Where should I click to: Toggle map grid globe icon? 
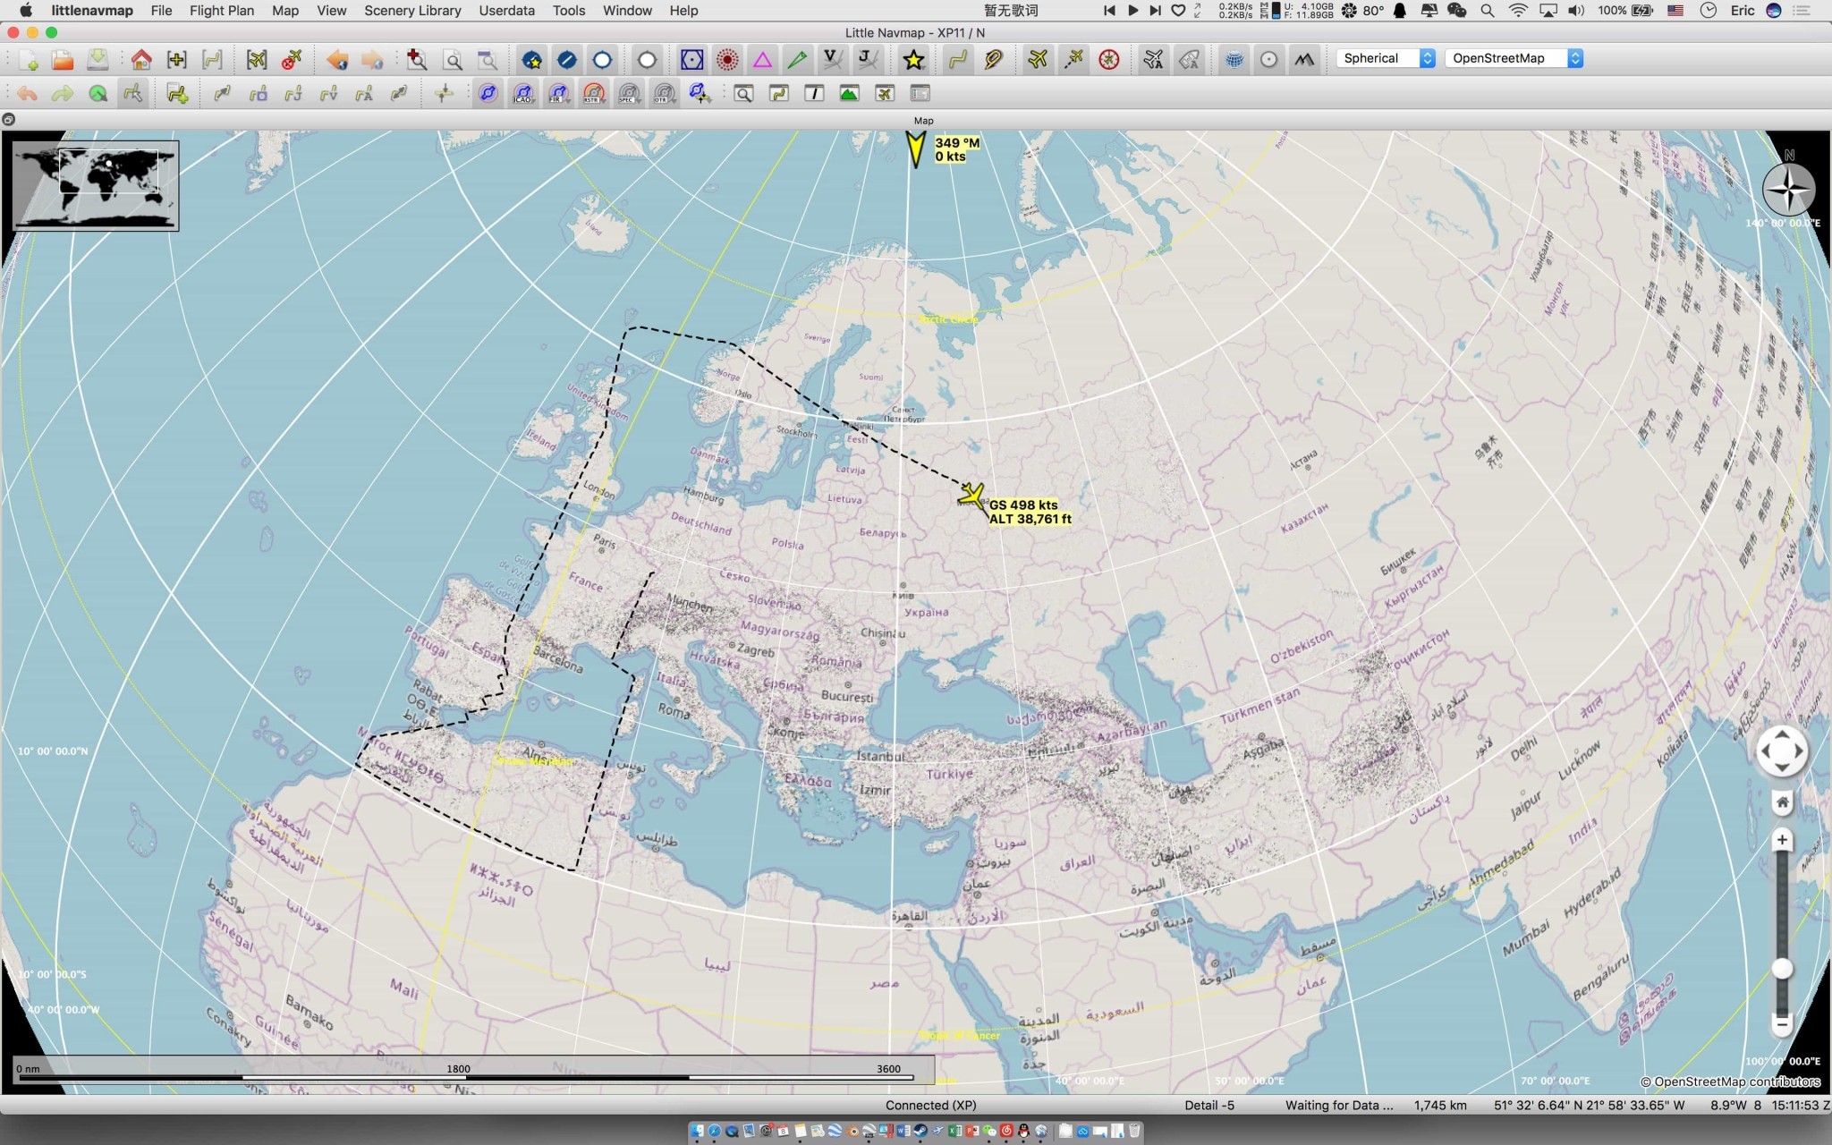coord(1234,60)
